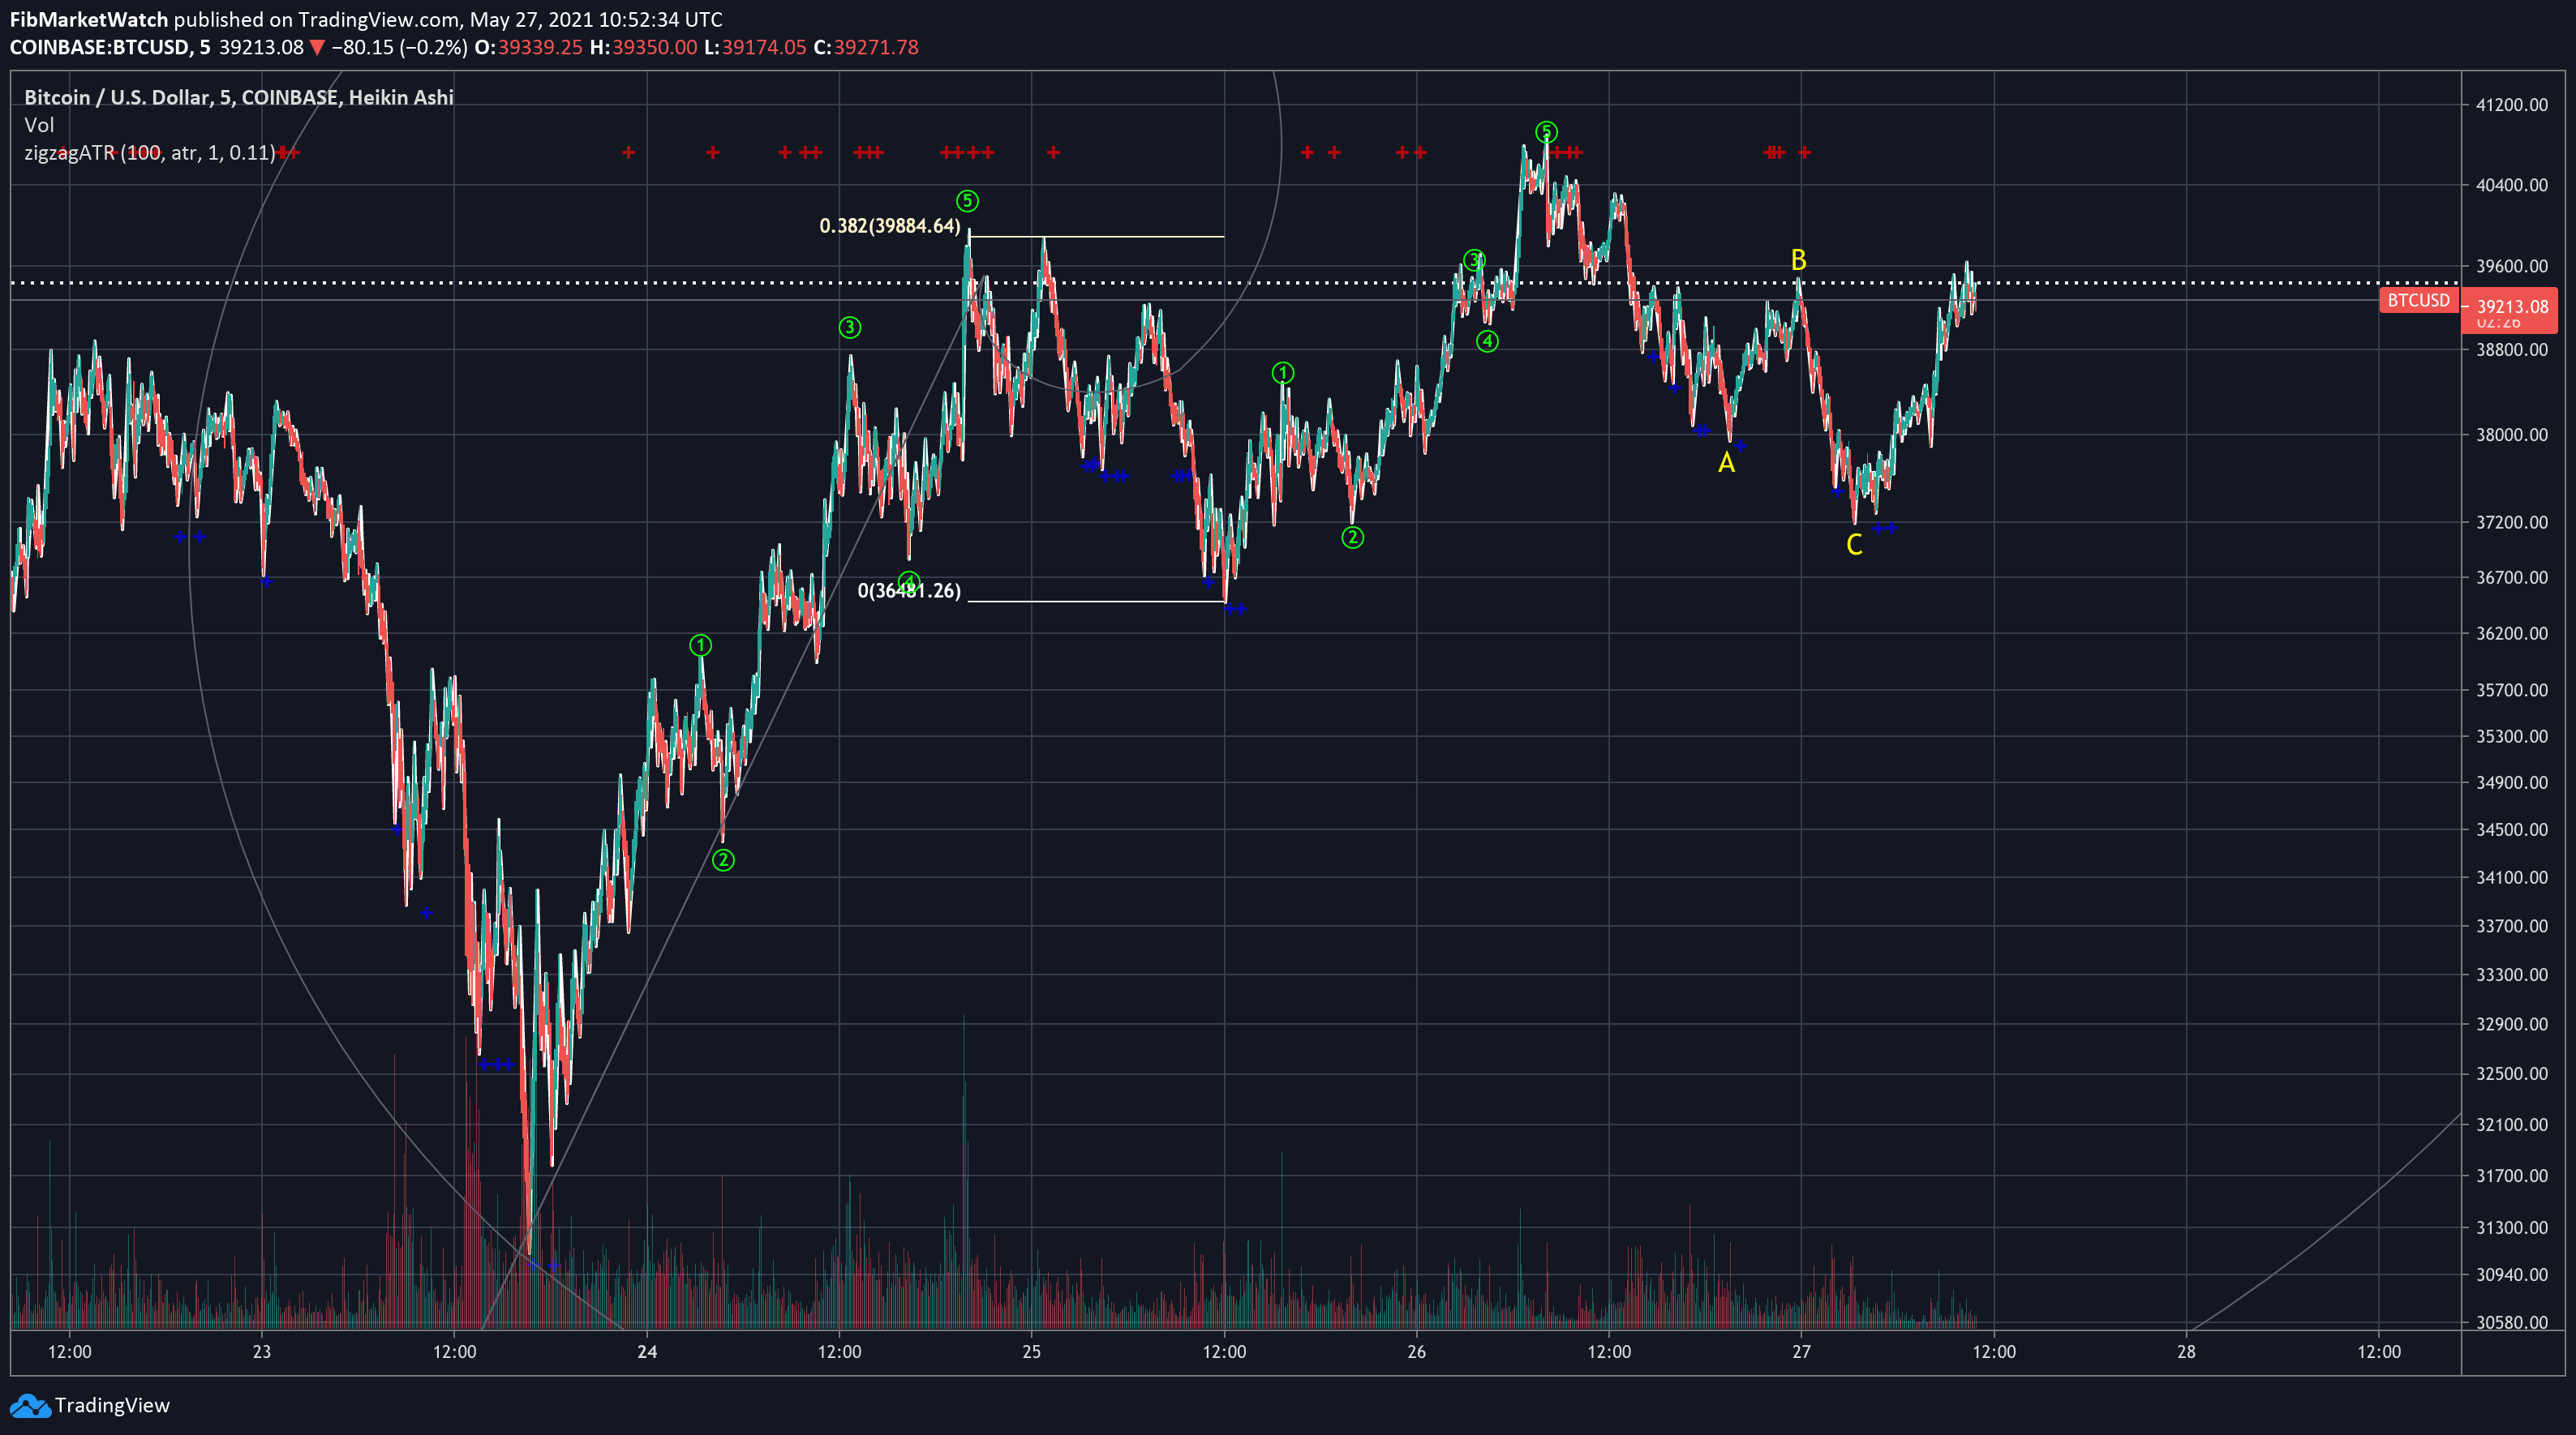Click the 30580.00 price axis label
The image size is (2576, 1435).
point(2512,1323)
